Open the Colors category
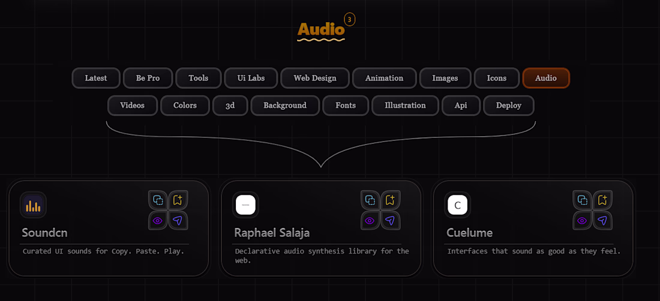The height and width of the screenshot is (301, 660). [185, 106]
